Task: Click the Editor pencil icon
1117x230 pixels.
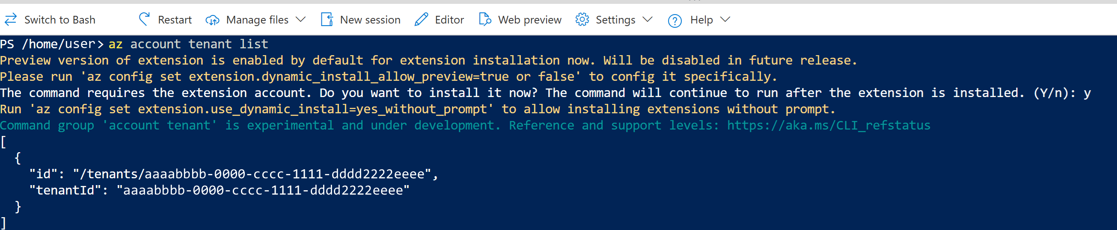Action: tap(421, 20)
